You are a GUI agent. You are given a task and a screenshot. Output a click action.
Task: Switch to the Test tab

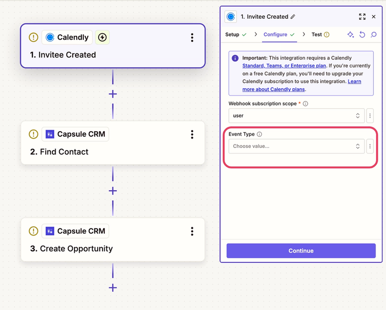coord(320,34)
